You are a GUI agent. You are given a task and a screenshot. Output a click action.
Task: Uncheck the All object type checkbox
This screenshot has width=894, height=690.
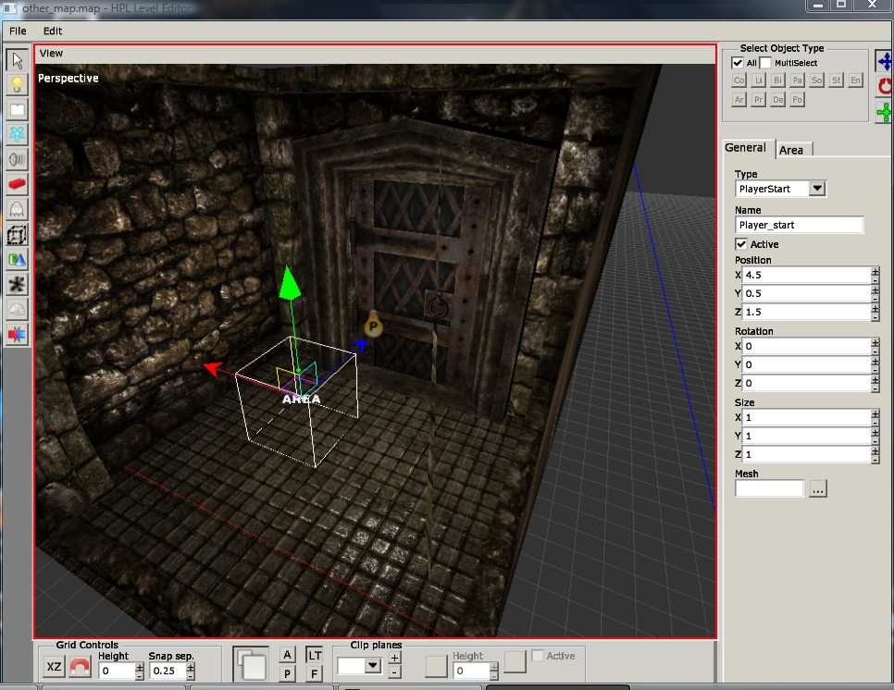(738, 63)
